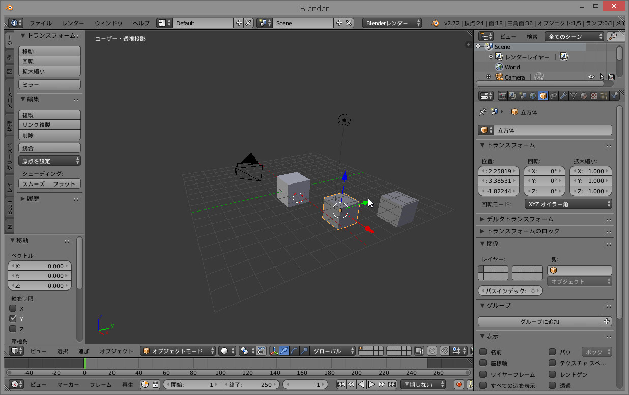
Task: Play the animation in reverse
Action: [362, 384]
